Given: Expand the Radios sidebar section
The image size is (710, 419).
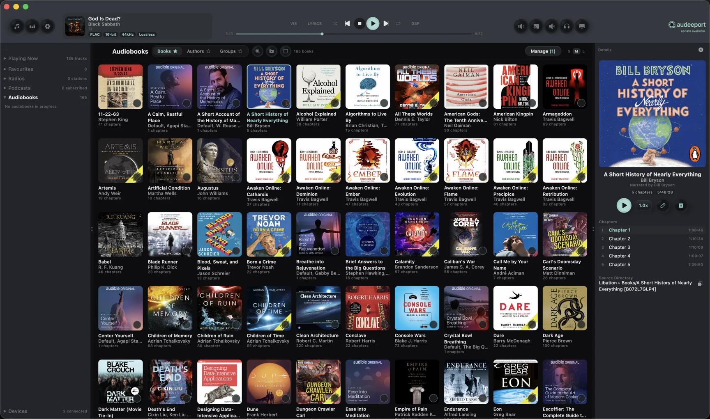Looking at the screenshot, I should click(x=5, y=79).
